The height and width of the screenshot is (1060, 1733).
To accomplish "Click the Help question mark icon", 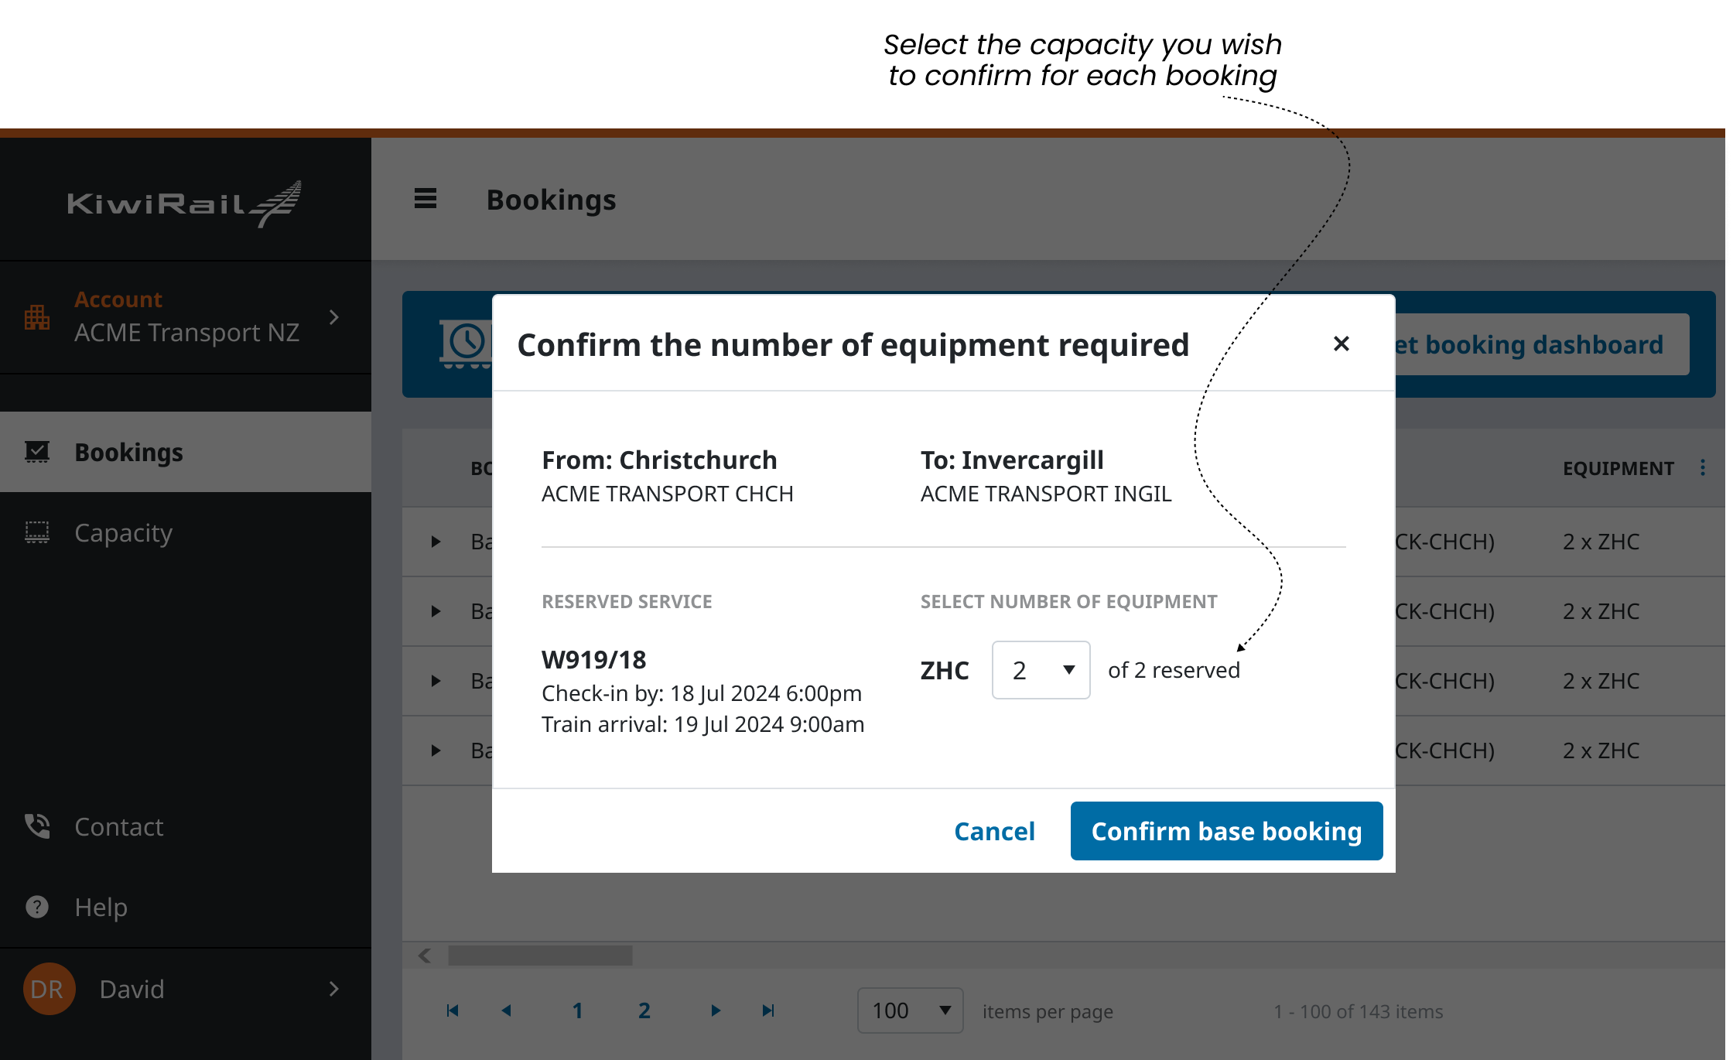I will (x=37, y=907).
